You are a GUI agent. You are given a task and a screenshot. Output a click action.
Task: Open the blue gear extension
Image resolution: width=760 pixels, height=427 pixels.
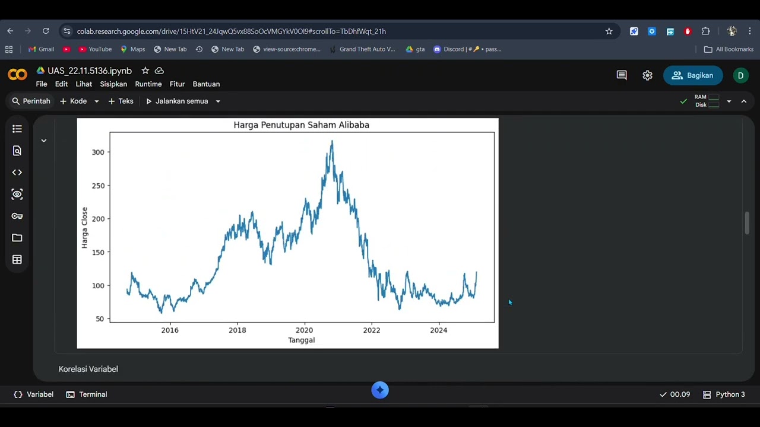(652, 31)
